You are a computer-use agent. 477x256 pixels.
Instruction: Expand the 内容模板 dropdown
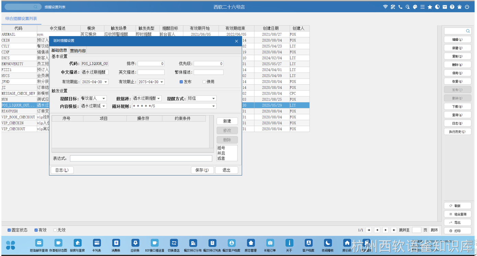point(104,106)
